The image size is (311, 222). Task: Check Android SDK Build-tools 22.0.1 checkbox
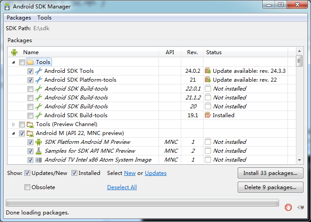click(x=30, y=89)
